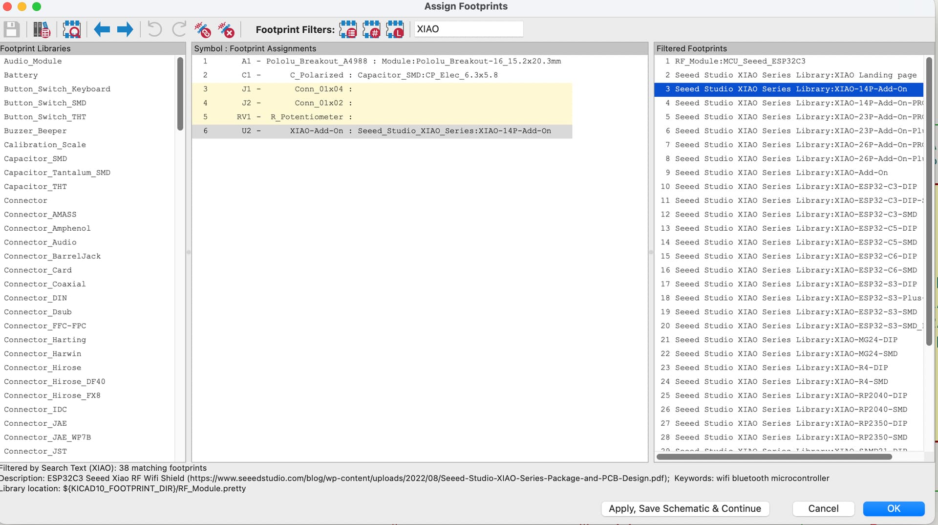Click the Redo arrow icon

(x=179, y=29)
